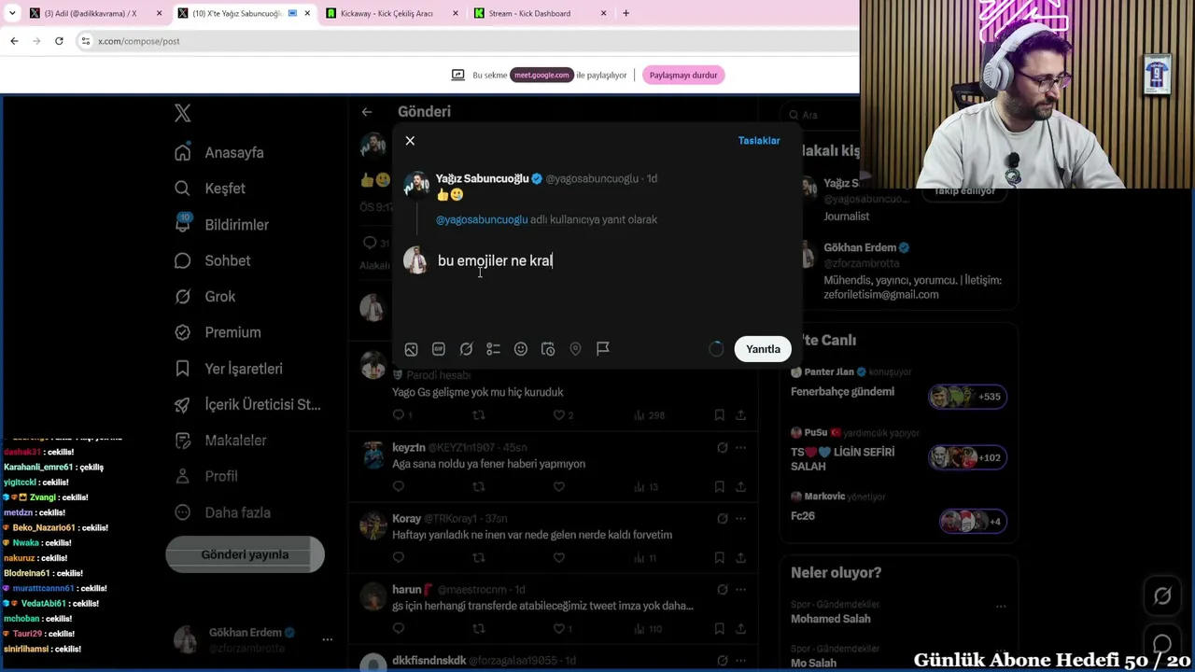Viewport: 1195px width, 672px height.
Task: Repost keyz1n's post
Action: (x=478, y=486)
